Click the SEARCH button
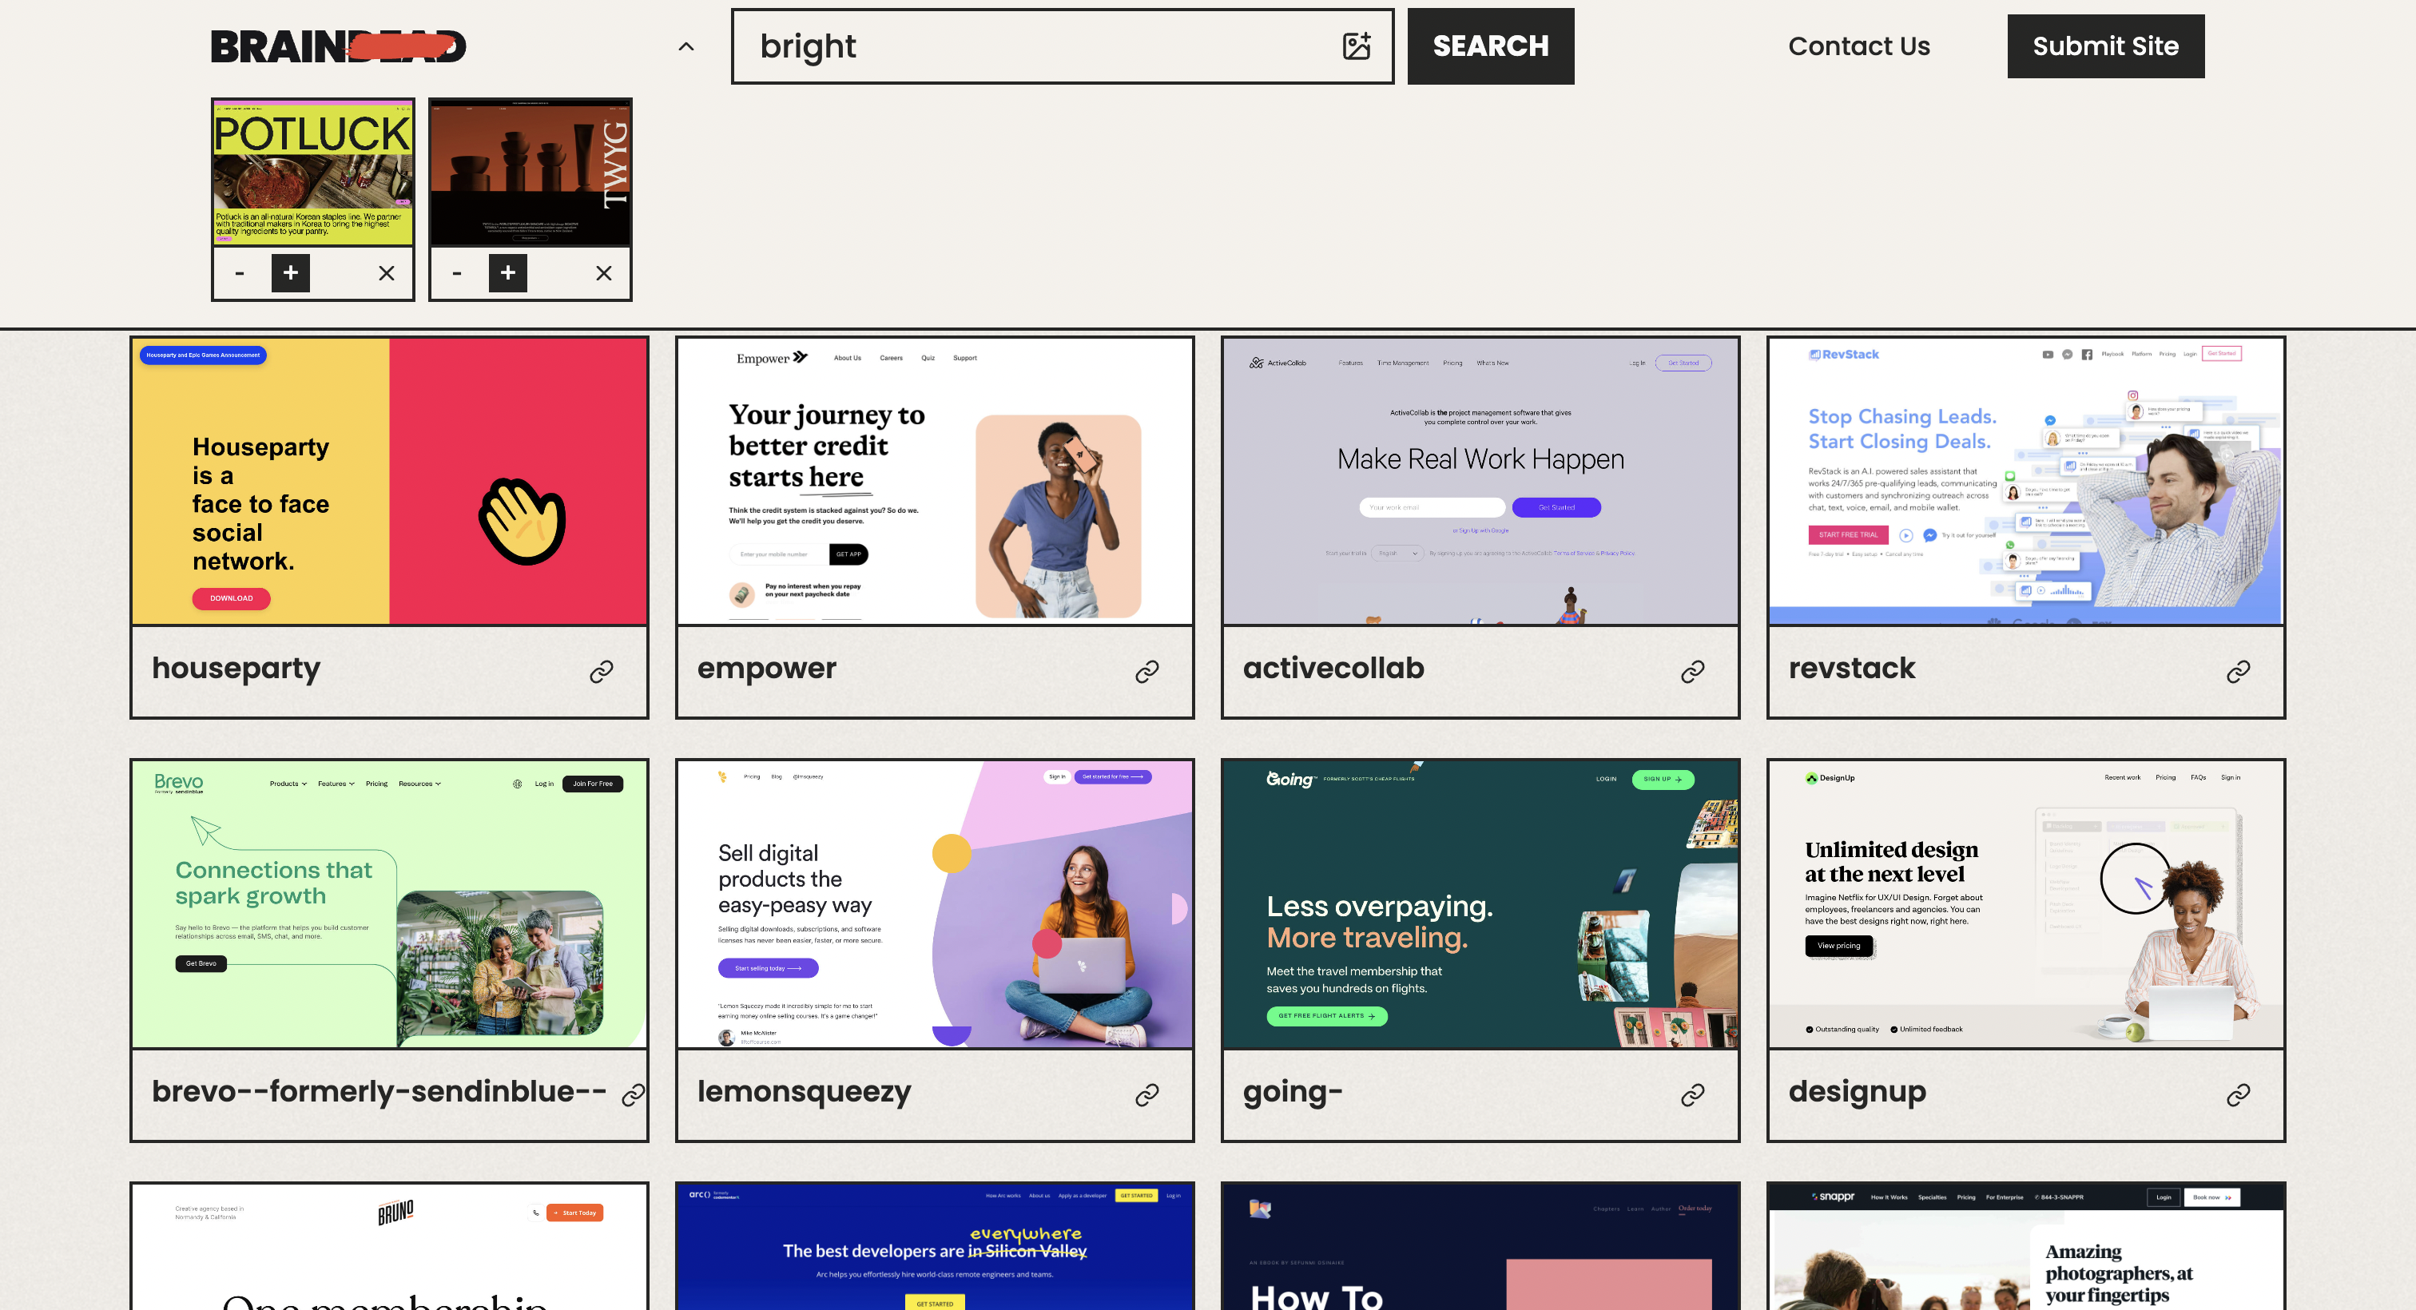 coord(1490,46)
